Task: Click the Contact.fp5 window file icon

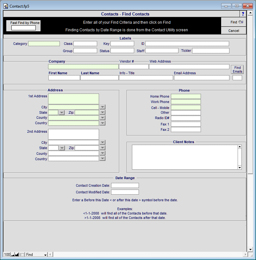Action: pyautogui.click(x=6, y=6)
